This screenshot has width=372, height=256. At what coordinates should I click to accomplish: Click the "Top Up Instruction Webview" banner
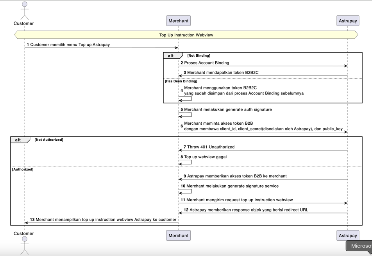point(186,35)
